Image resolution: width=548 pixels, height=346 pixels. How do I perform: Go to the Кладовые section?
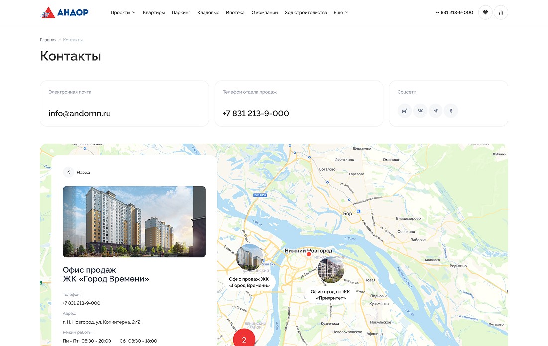(x=208, y=12)
